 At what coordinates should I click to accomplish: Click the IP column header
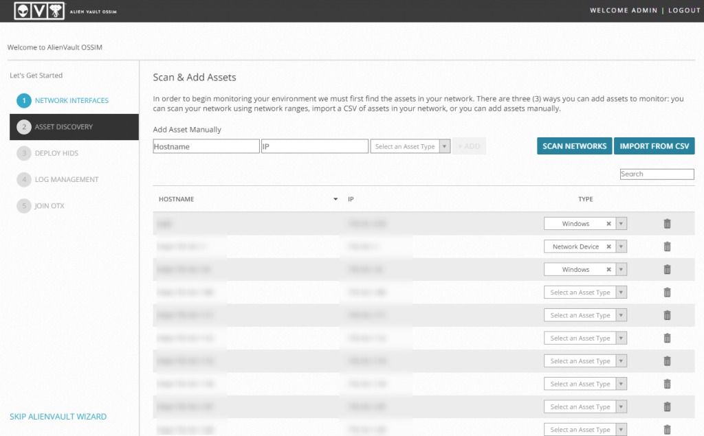[351, 199]
